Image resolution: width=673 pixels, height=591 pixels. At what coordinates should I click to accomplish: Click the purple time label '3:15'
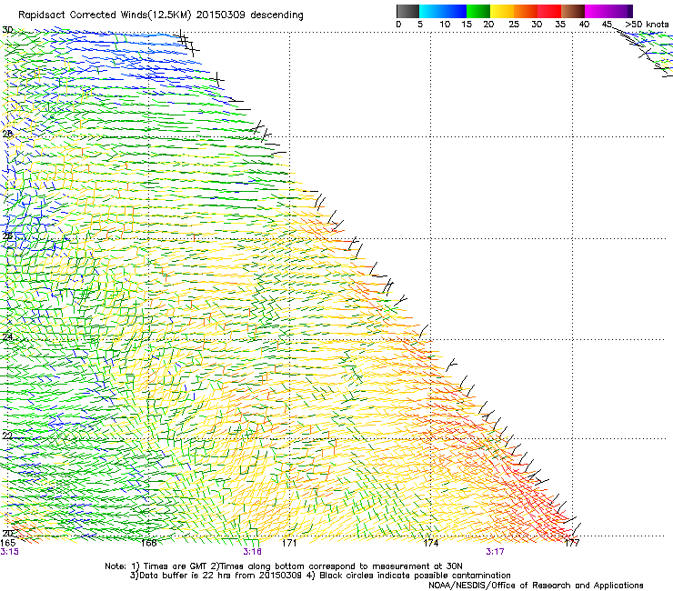[9, 552]
